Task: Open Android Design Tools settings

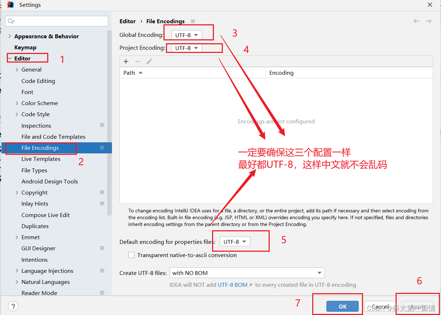Action: 50,181
